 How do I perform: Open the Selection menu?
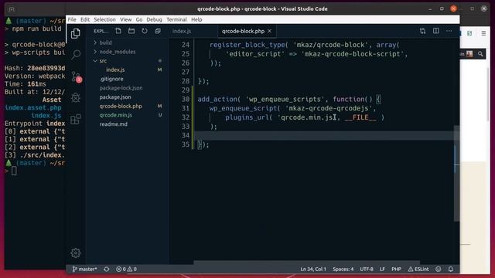(104, 19)
